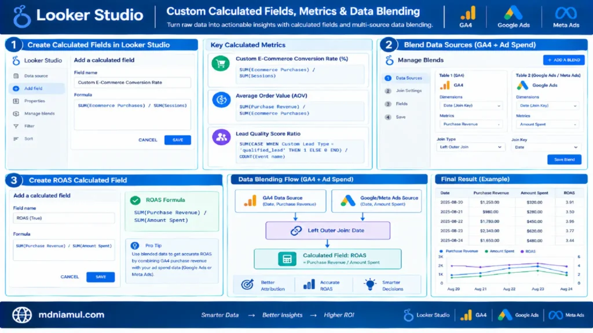Click the Custom E-Commerce Conversion Rate name field

click(x=133, y=83)
